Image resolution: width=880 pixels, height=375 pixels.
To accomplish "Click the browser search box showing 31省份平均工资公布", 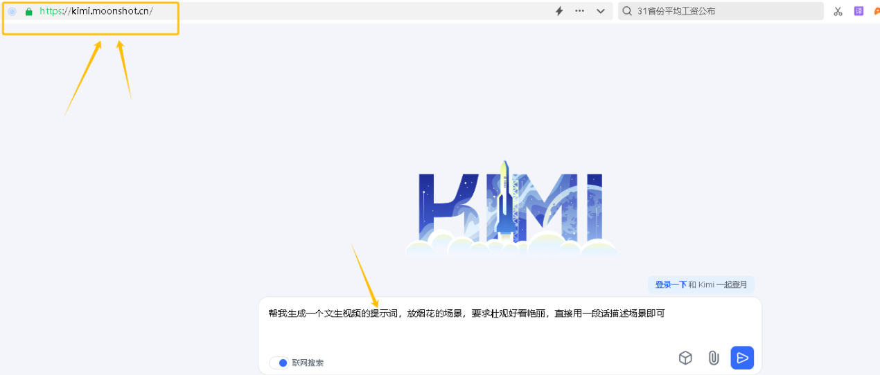I will pyautogui.click(x=720, y=11).
